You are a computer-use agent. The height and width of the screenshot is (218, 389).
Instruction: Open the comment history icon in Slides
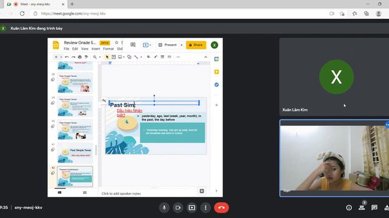[133, 45]
